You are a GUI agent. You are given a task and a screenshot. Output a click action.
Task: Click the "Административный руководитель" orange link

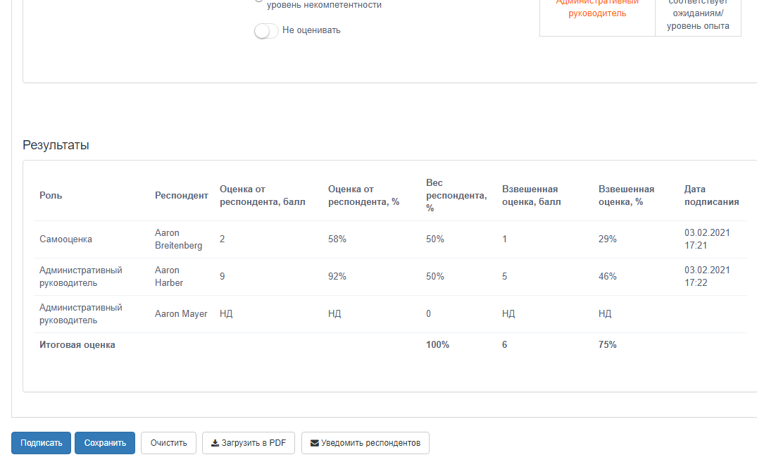(x=597, y=8)
